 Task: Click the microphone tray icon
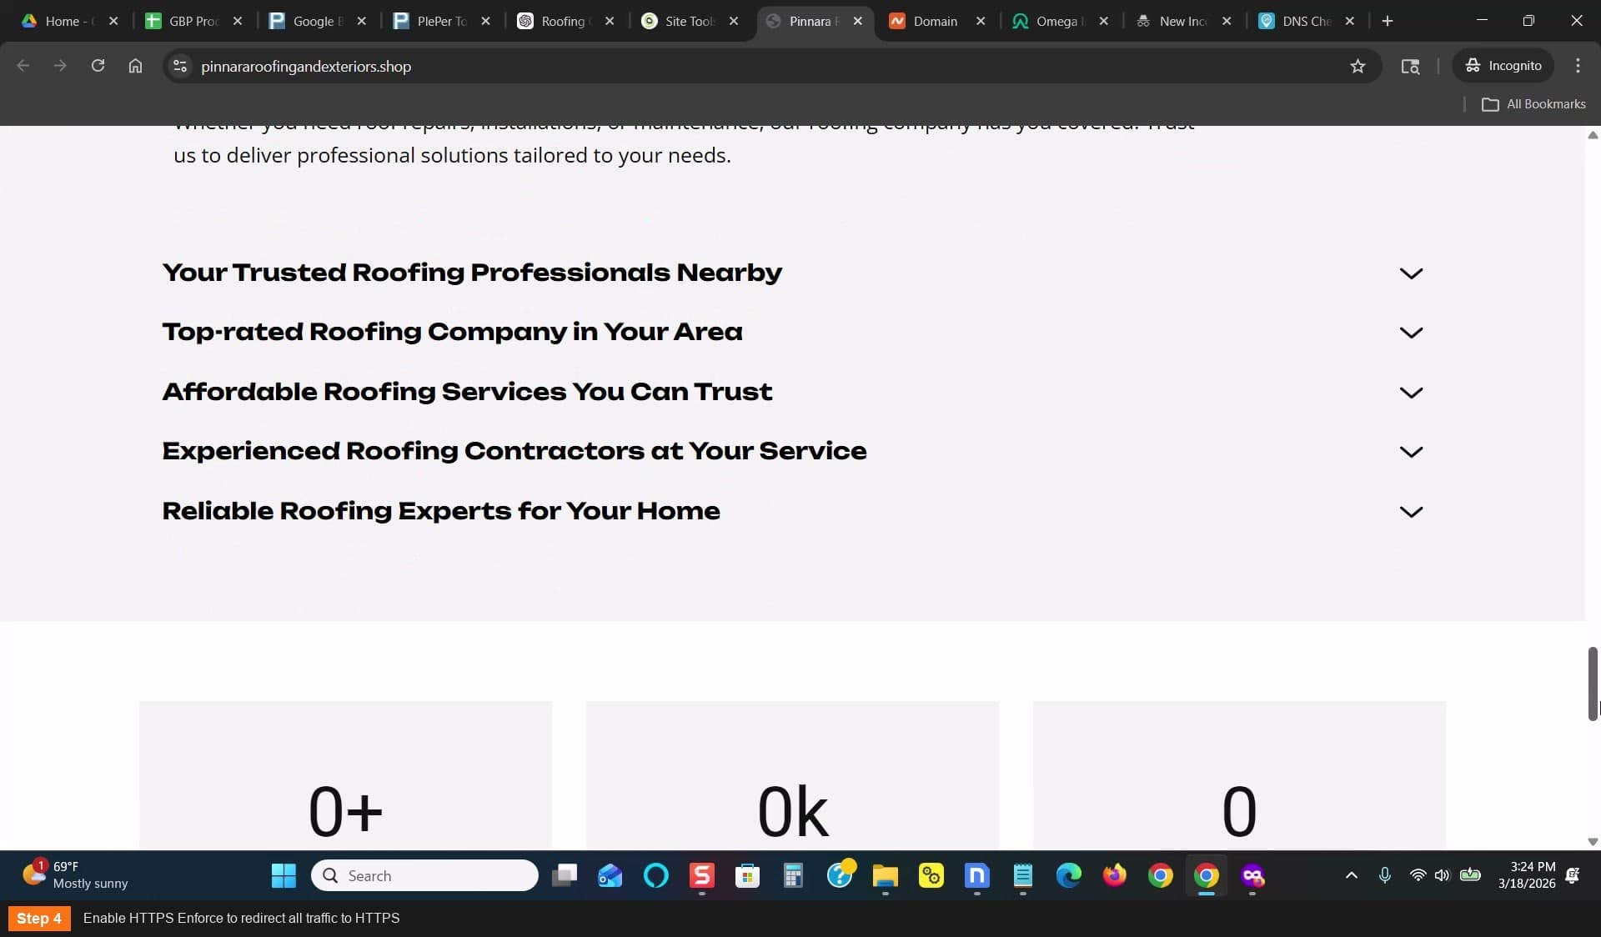click(1385, 875)
